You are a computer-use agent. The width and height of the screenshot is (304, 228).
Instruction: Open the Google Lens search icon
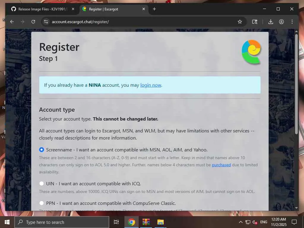(x=255, y=22)
